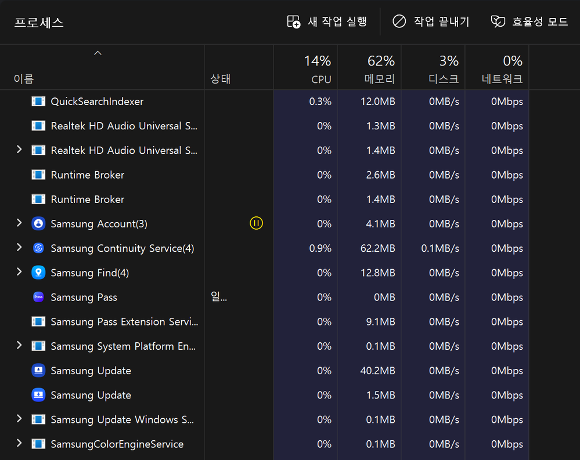Click the 일... status text for Samsung Pass
This screenshot has width=580, height=460.
click(x=219, y=296)
